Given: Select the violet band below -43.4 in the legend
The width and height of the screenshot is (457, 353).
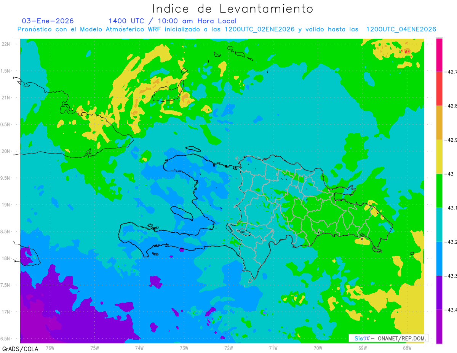Looking at the screenshot, I should [x=439, y=326].
